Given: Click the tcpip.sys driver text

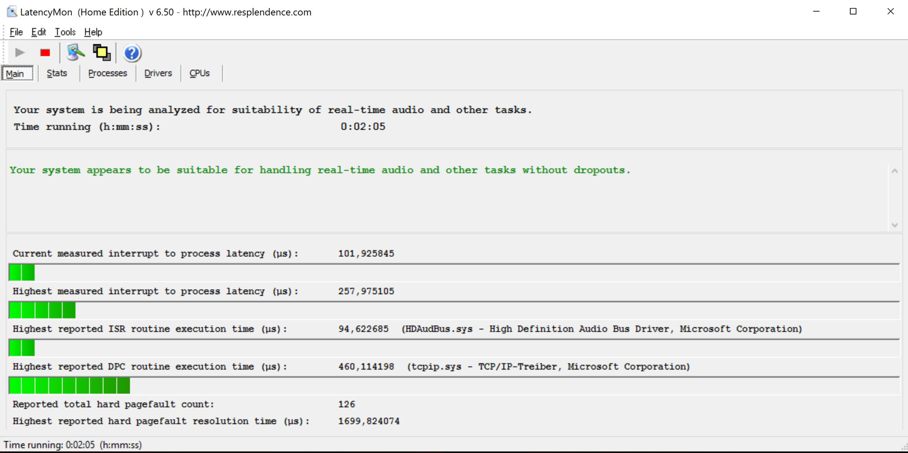Looking at the screenshot, I should pos(549,367).
